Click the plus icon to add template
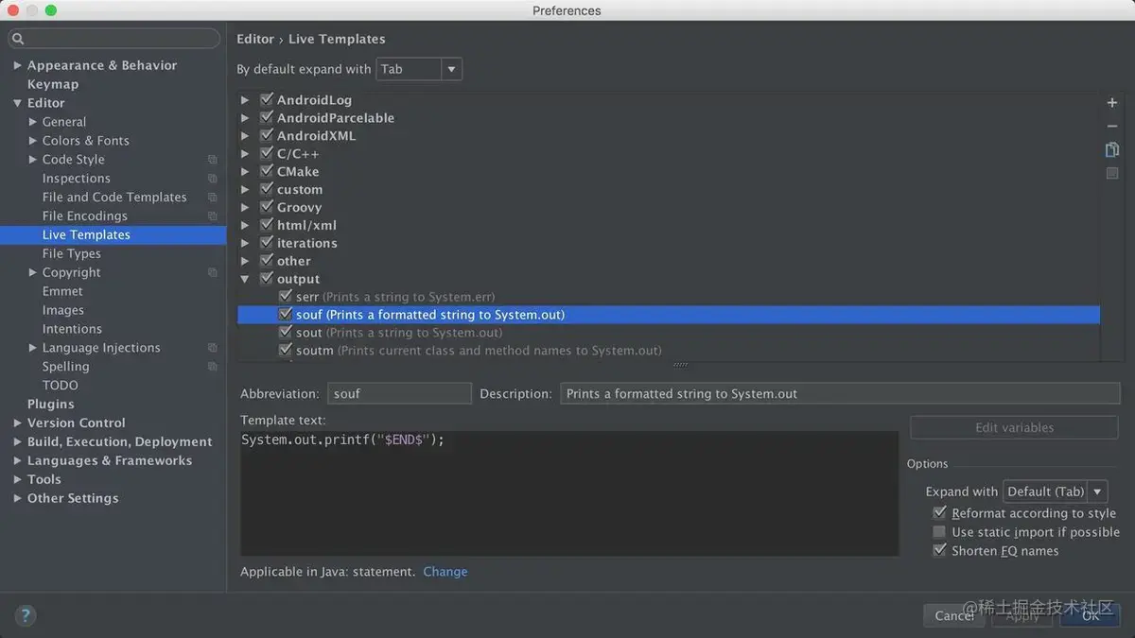This screenshot has width=1135, height=638. 1112,102
